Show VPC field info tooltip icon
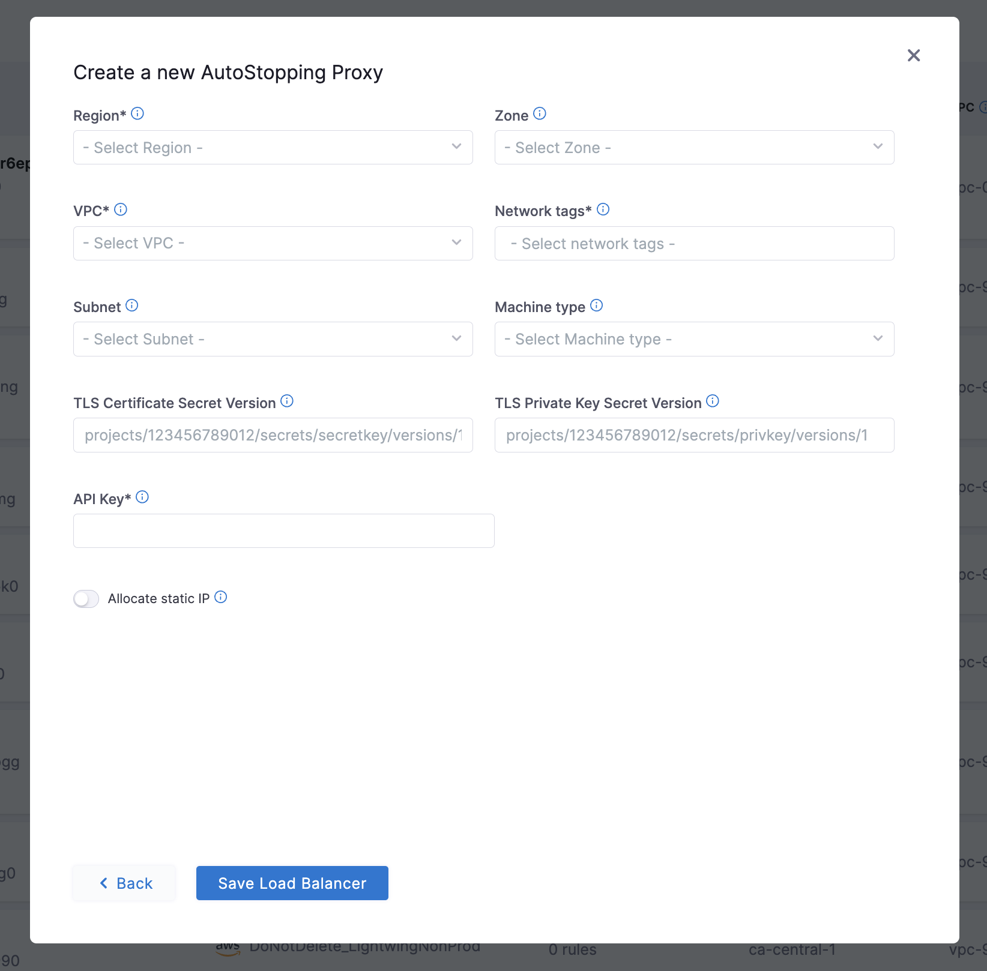This screenshot has width=987, height=971. 121,209
